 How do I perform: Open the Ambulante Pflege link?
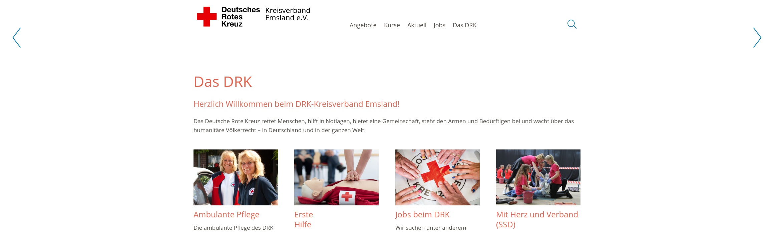[226, 215]
